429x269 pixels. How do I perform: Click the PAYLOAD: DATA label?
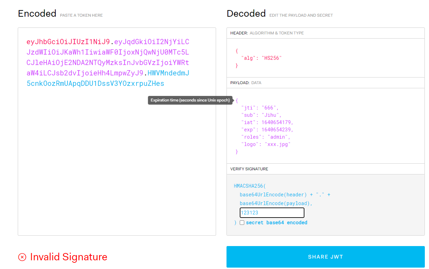tap(246, 83)
